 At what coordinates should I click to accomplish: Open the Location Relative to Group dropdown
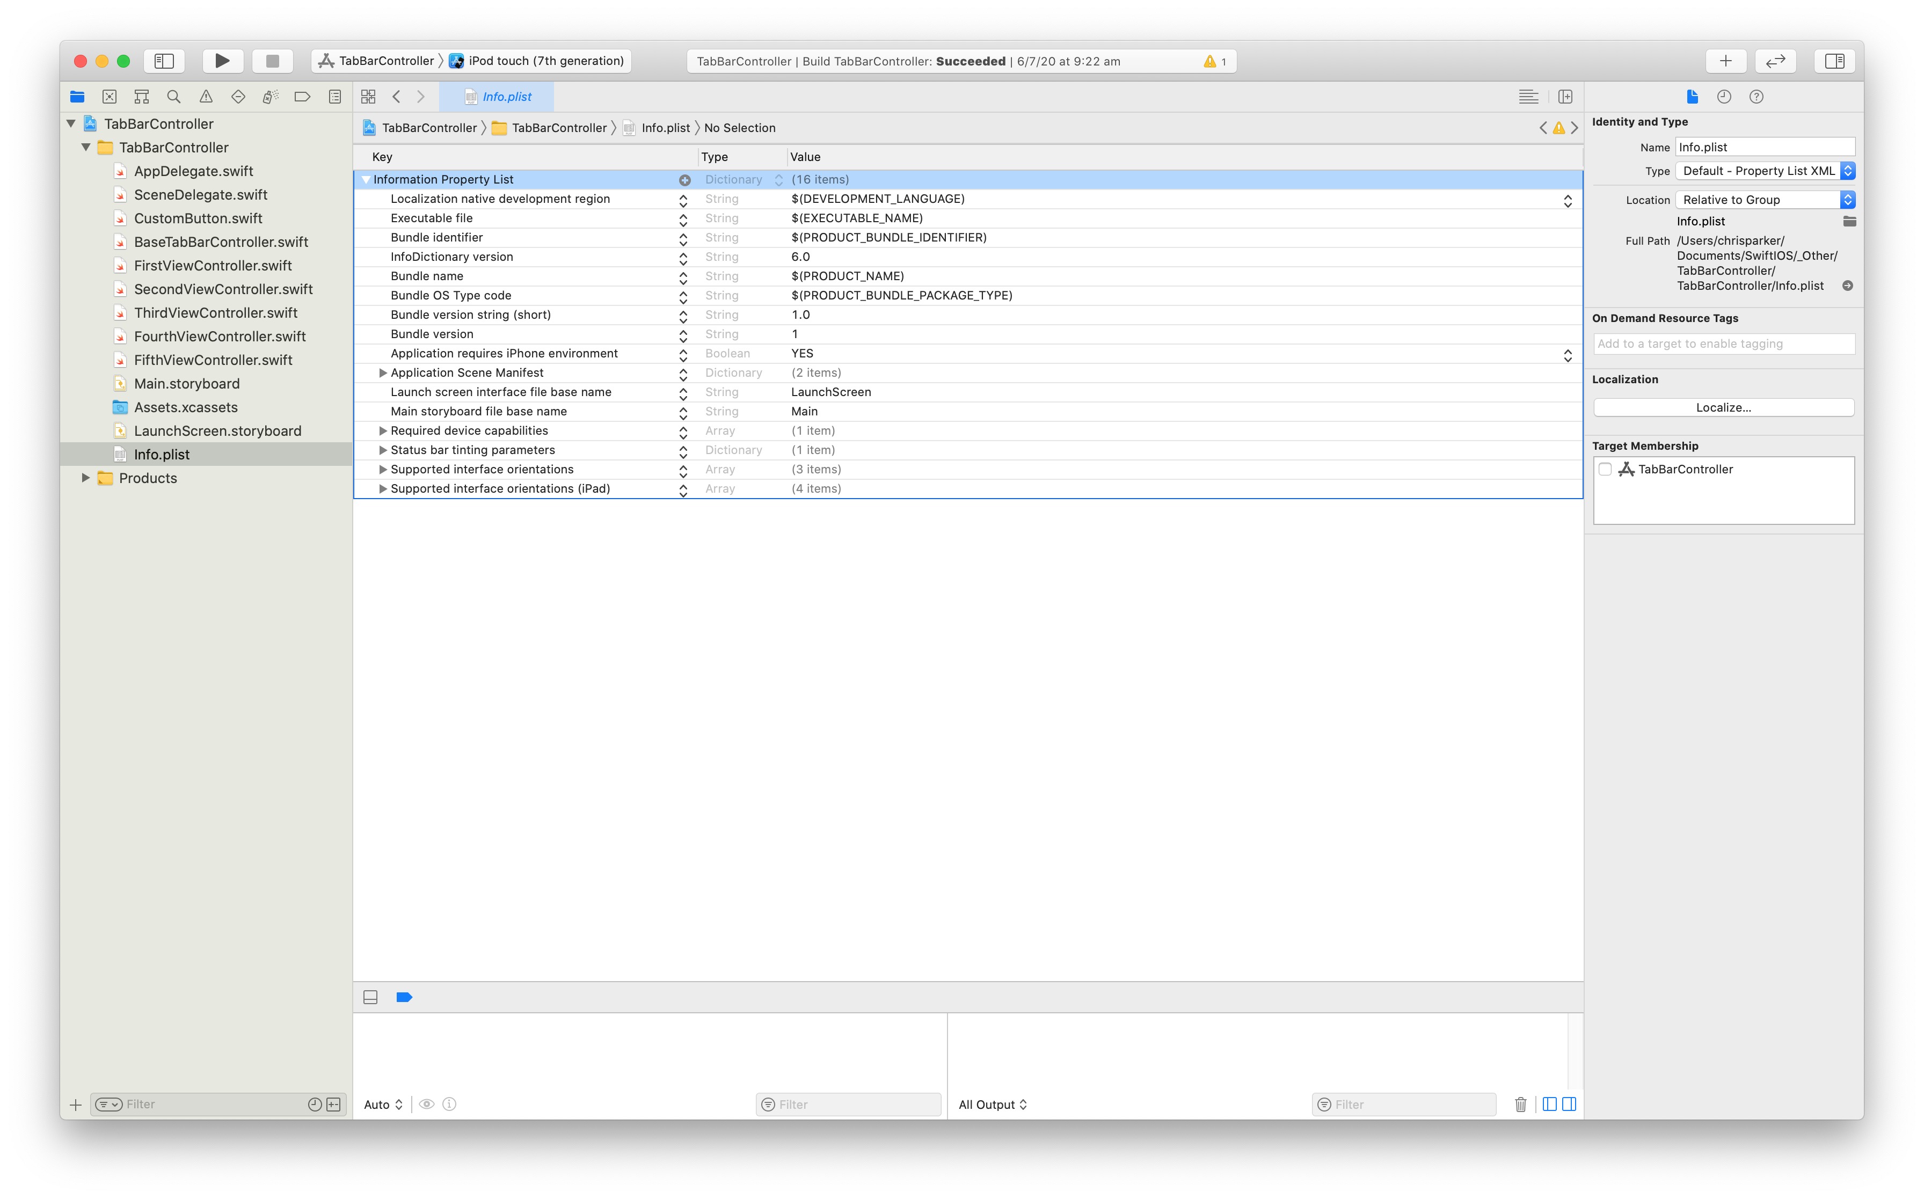coord(1765,200)
